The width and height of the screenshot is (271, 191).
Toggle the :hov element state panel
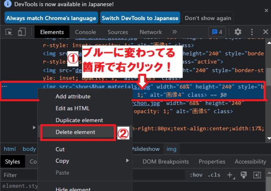(x=196, y=175)
